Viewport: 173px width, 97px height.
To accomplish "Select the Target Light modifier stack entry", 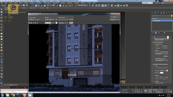I will pos(162,21).
